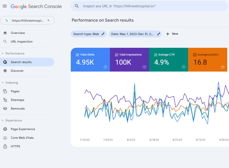The width and height of the screenshot is (229, 168).
Task: Open Core Web Vitals in sidebar
Action: click(x=22, y=138)
